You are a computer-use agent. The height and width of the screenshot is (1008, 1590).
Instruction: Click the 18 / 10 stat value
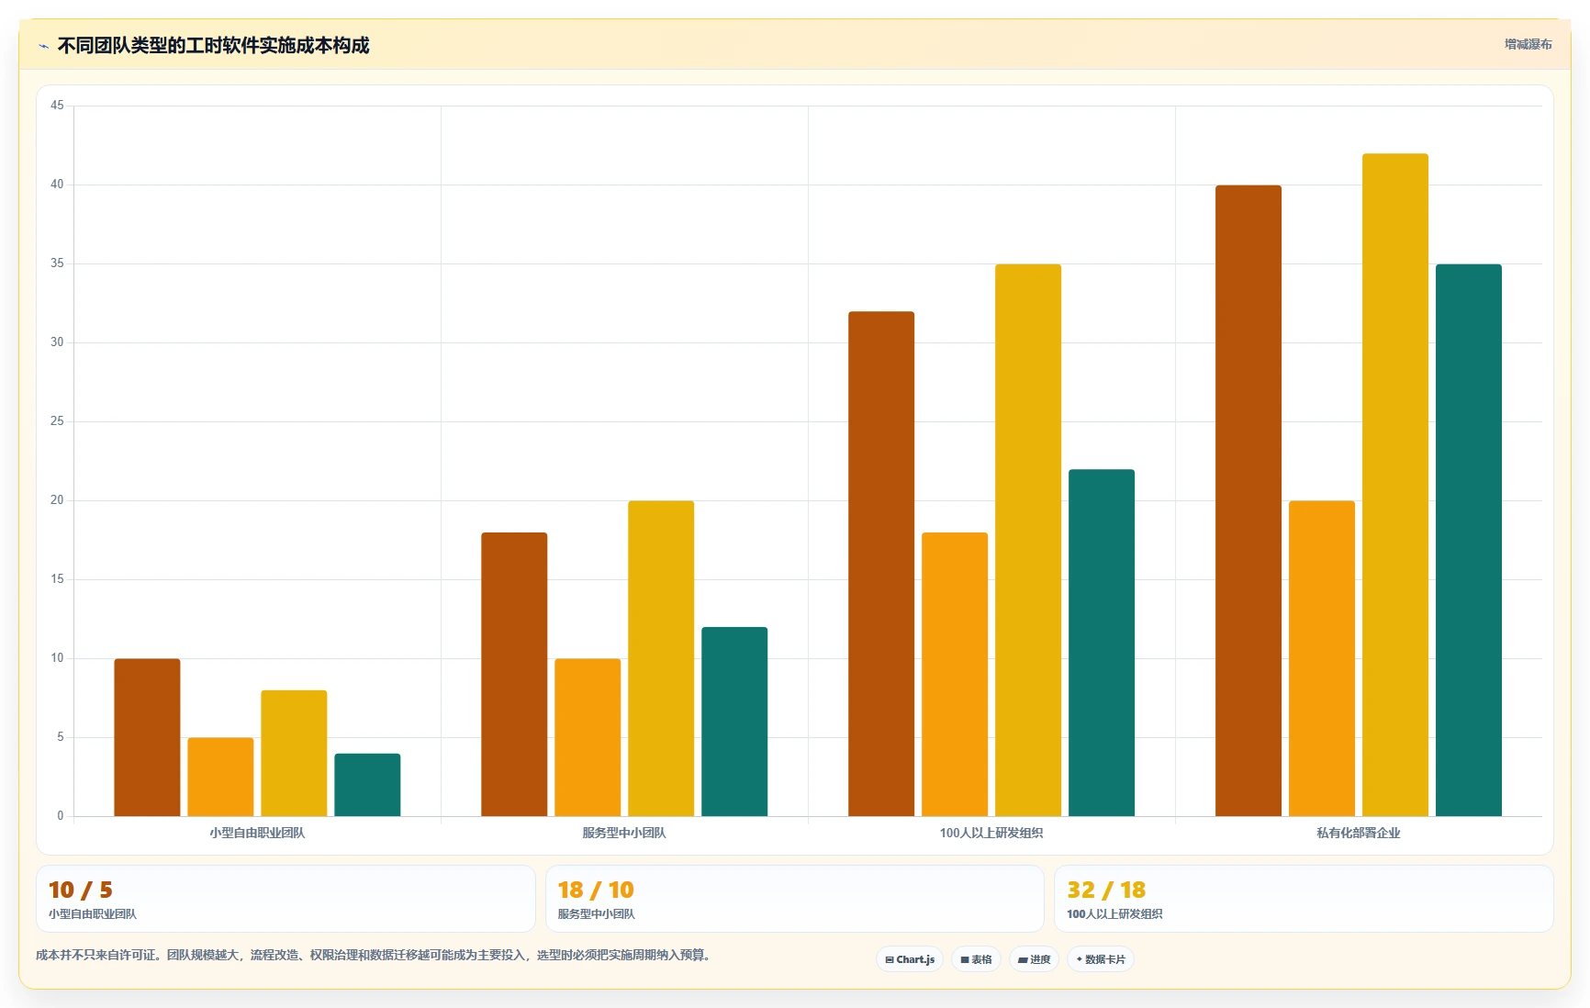click(x=596, y=890)
